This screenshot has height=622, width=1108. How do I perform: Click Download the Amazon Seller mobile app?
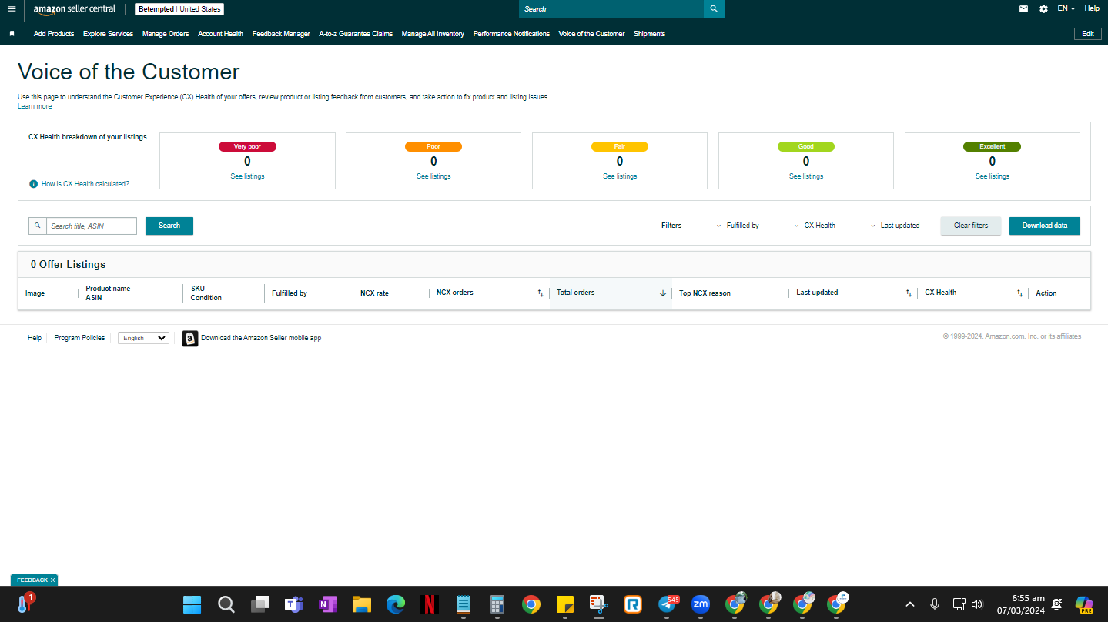pos(261,338)
